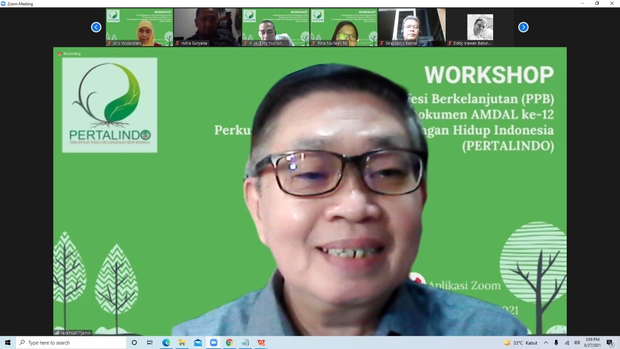Open the Windows Start menu

click(8, 343)
